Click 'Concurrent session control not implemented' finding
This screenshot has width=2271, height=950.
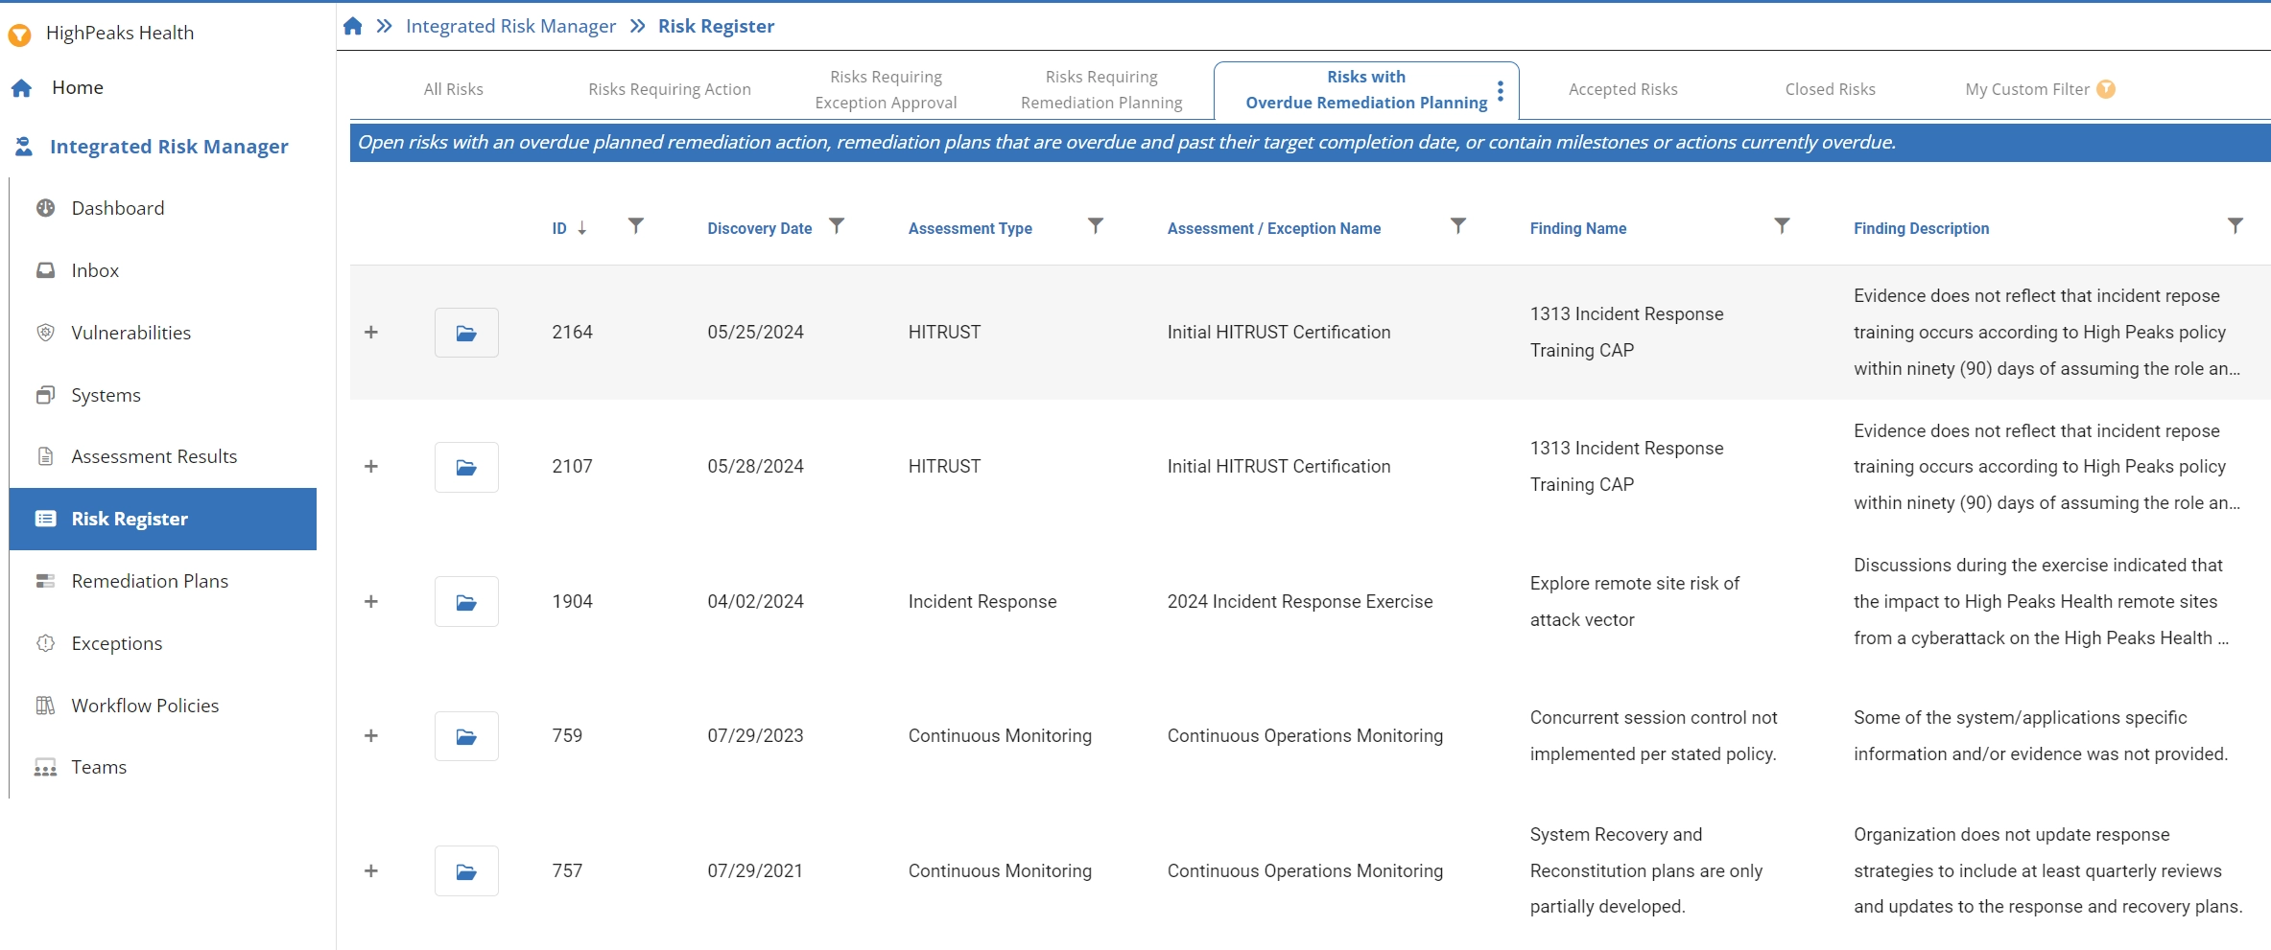[1653, 736]
